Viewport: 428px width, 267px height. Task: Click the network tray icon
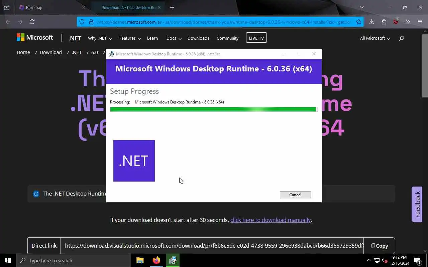tap(377, 260)
